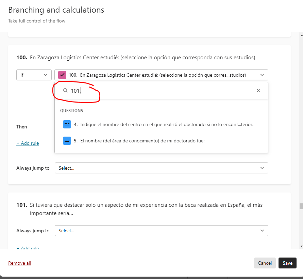The image size is (303, 279).
Task: Click Add rule link under question 100
Action: click(x=28, y=143)
